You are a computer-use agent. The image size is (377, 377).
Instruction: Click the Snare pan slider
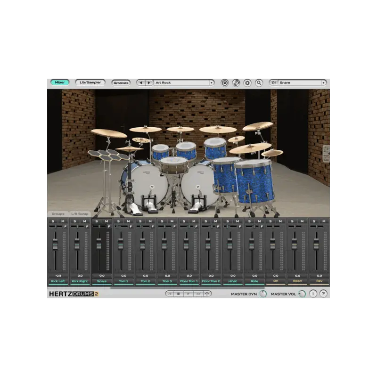(x=99, y=227)
